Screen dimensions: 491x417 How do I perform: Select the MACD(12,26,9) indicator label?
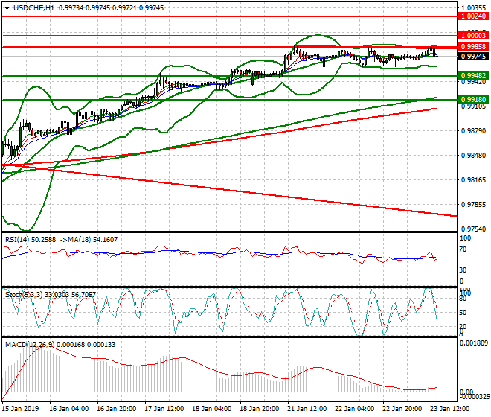[x=60, y=344]
